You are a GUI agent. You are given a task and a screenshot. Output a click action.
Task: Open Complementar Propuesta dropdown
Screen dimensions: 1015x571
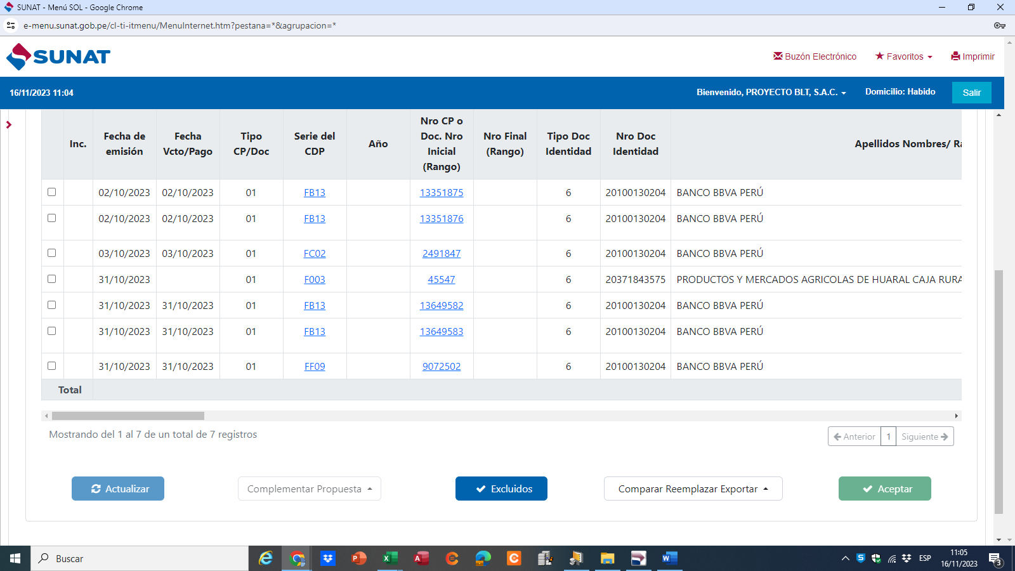(310, 489)
